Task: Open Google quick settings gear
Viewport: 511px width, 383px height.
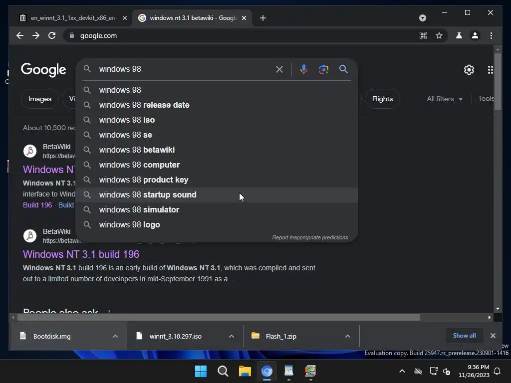Action: [469, 70]
